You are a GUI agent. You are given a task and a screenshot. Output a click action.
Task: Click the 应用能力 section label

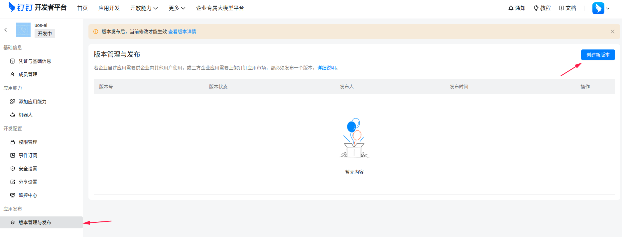pyautogui.click(x=13, y=88)
